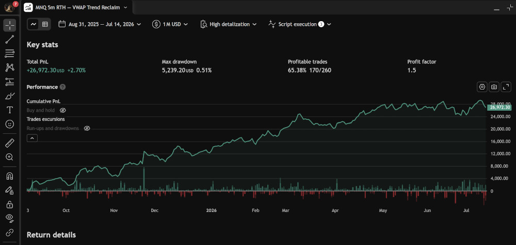Toggle Trades excursions series
This screenshot has width=516, height=245.
click(45, 119)
